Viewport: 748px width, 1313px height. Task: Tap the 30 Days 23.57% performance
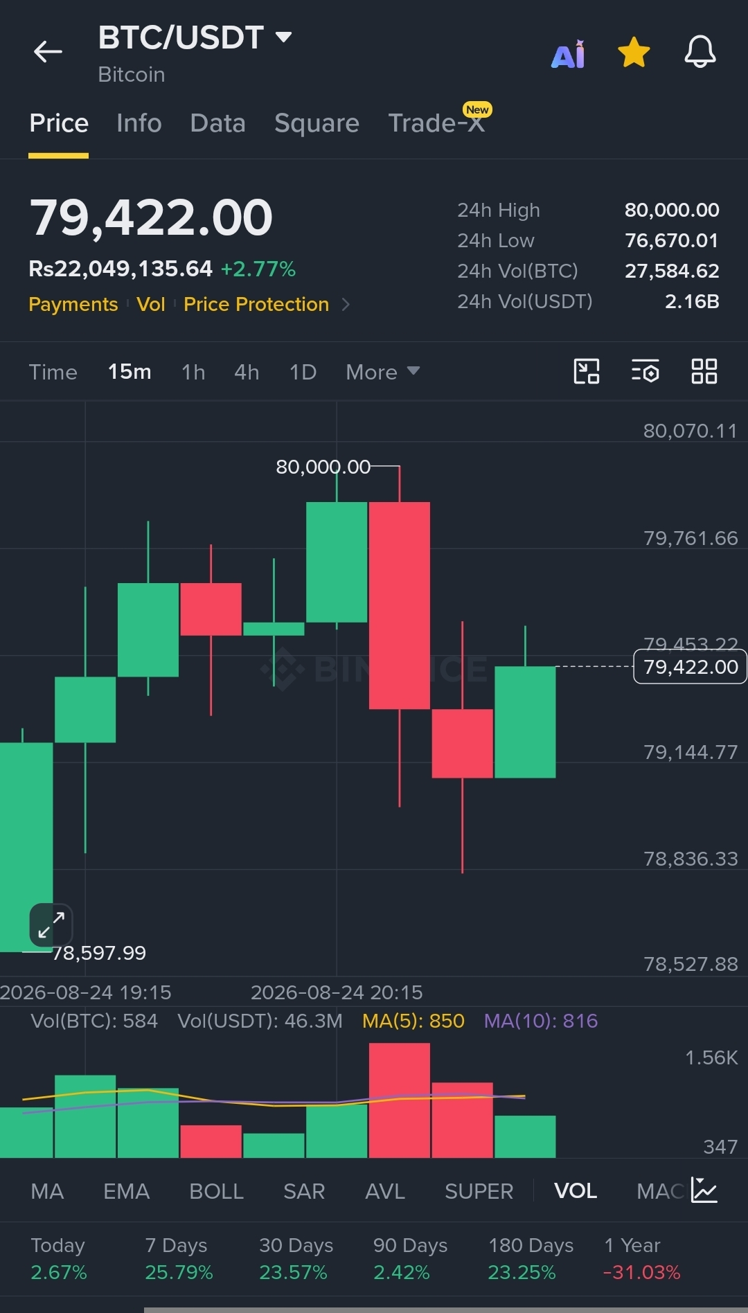[296, 1259]
